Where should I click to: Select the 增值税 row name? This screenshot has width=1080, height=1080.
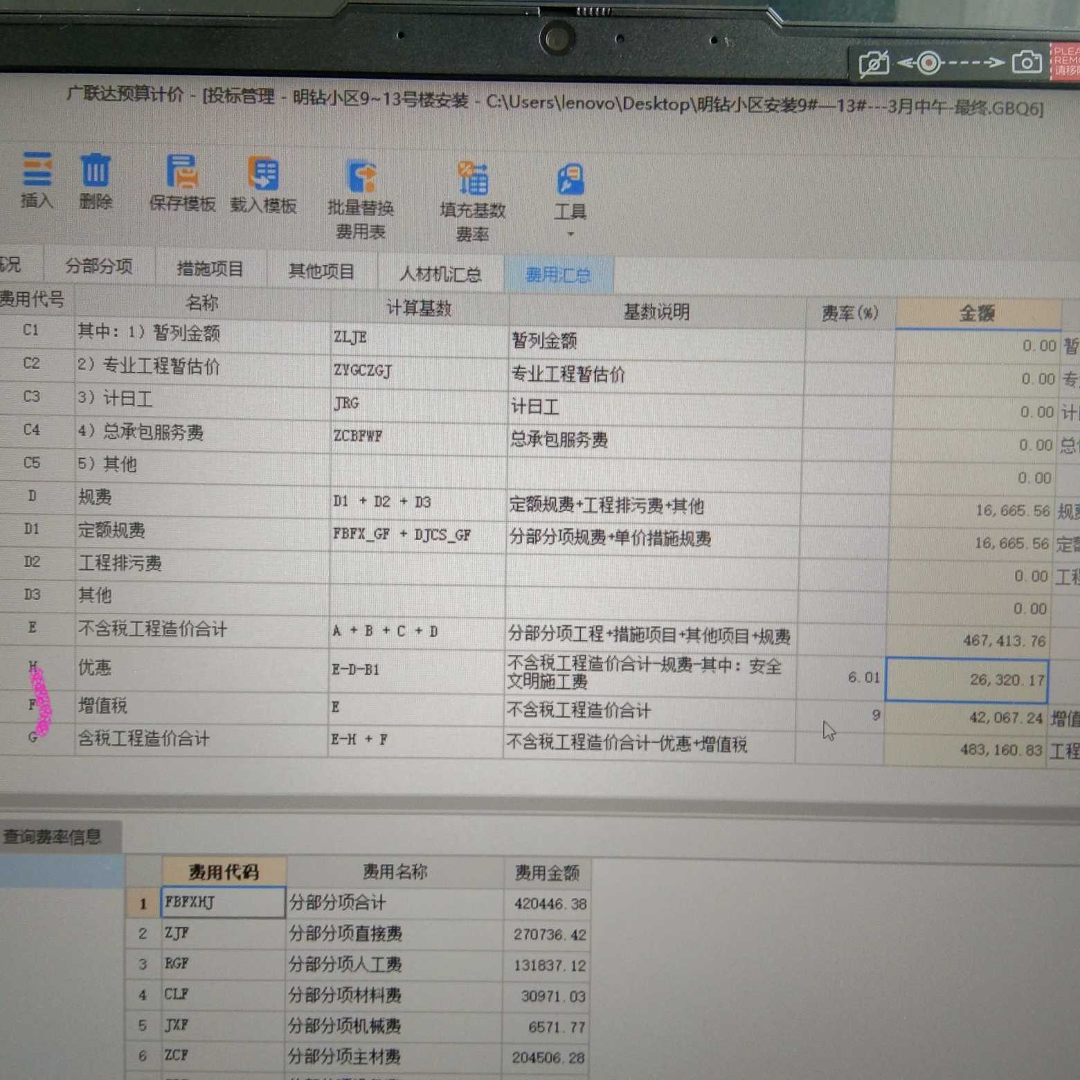click(x=201, y=706)
